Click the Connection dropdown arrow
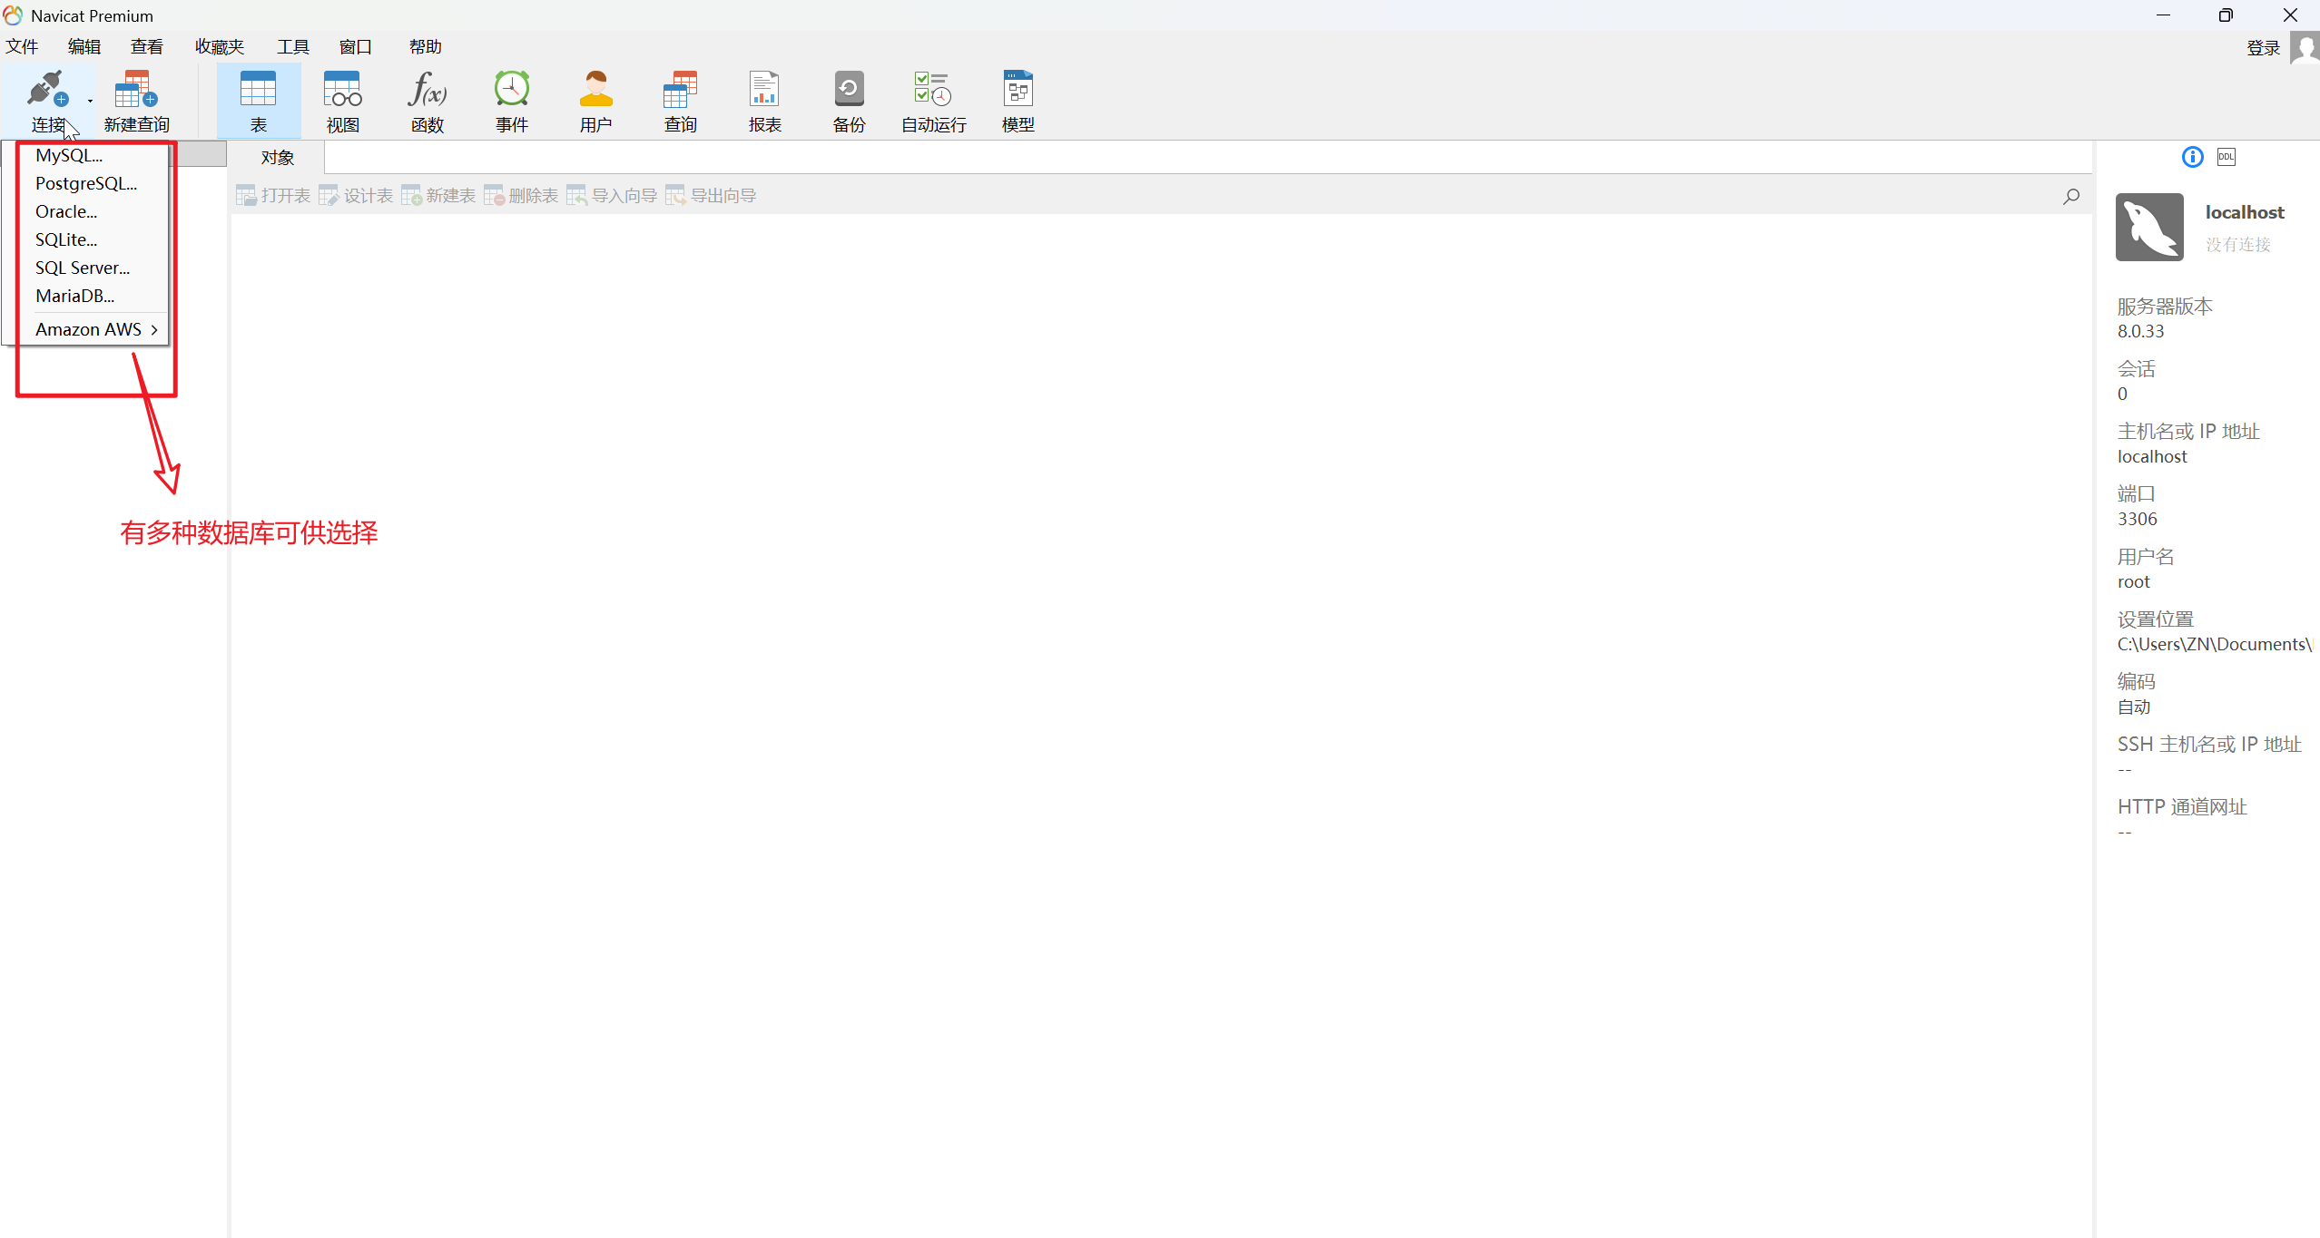 coord(90,101)
